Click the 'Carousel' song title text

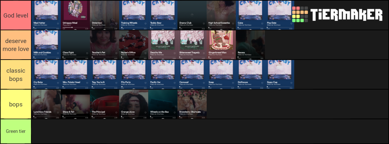coord(184,82)
